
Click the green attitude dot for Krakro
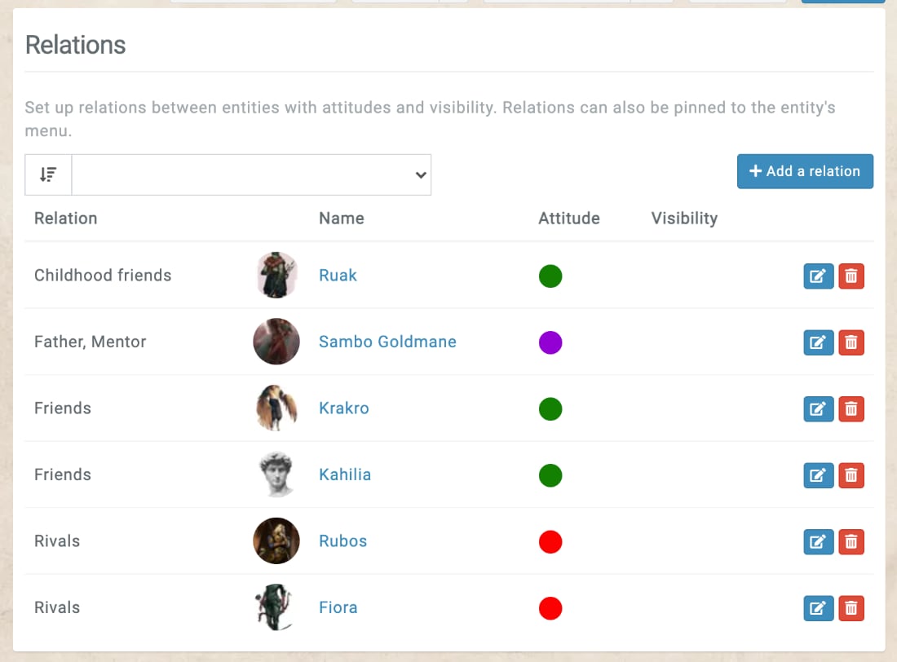(x=550, y=408)
